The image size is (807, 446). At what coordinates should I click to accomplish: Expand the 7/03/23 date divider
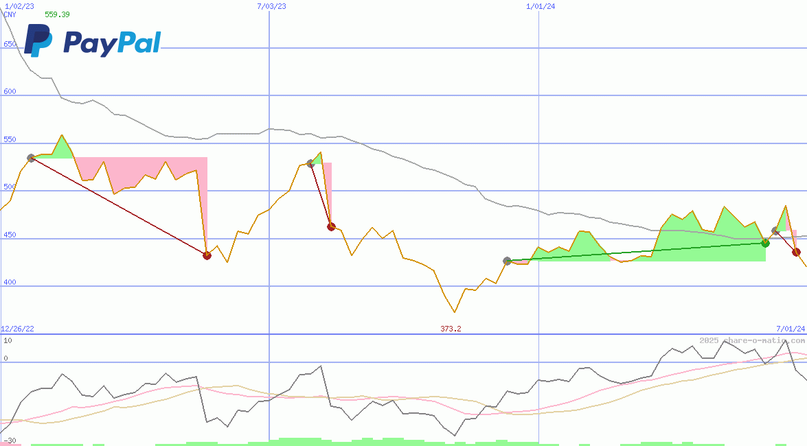pos(271,5)
